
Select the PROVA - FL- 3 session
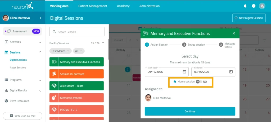tap(76, 110)
